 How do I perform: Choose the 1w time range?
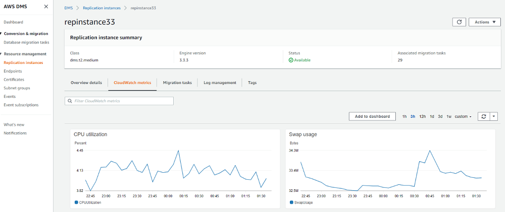point(448,116)
